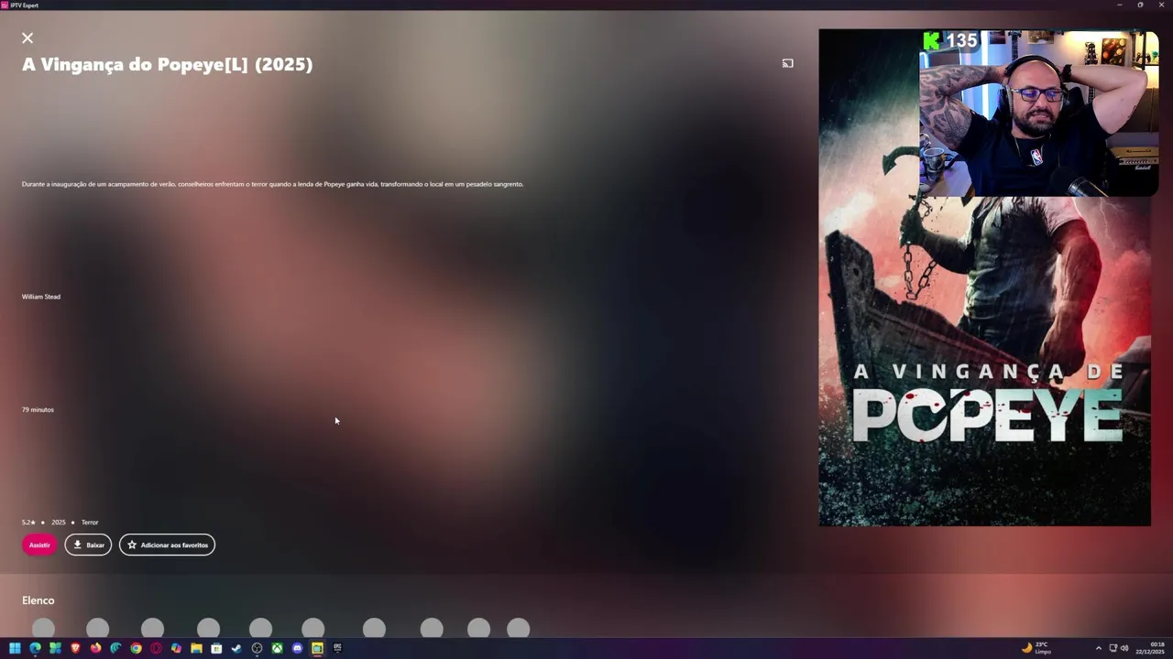Open Microsoft Store from taskbar
Screen dimensions: 1173x659
216,648
